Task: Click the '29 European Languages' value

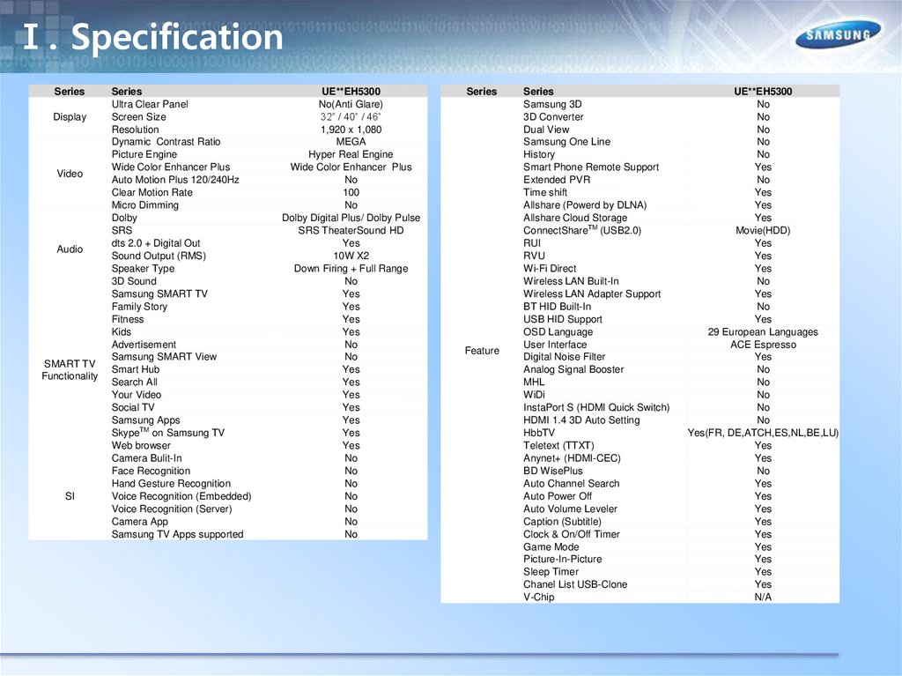Action: pos(763,331)
